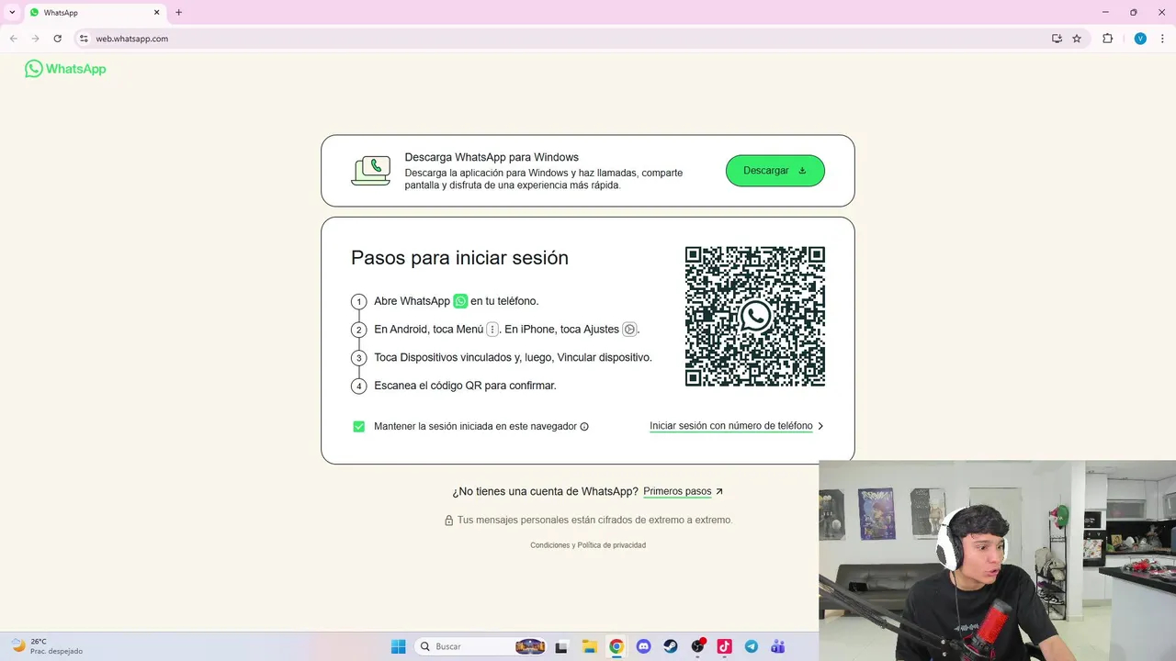Minimize the browser window
Viewport: 1176px width, 661px height.
(x=1104, y=13)
